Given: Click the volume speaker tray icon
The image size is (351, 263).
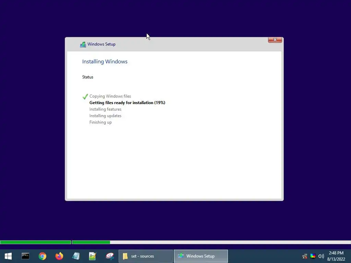Looking at the screenshot, I should click(321, 256).
